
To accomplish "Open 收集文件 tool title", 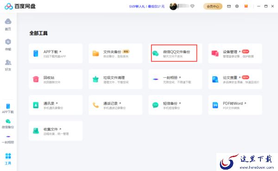I will click(51, 129).
